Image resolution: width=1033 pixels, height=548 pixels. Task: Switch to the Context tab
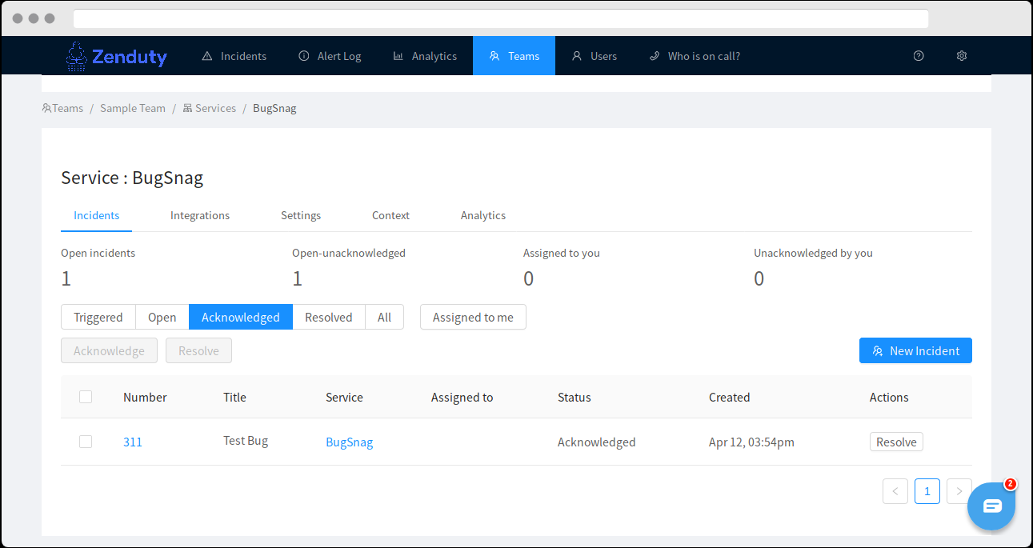(x=390, y=215)
